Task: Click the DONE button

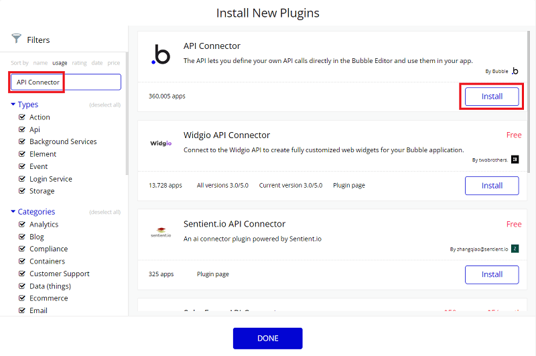Action: point(267,338)
